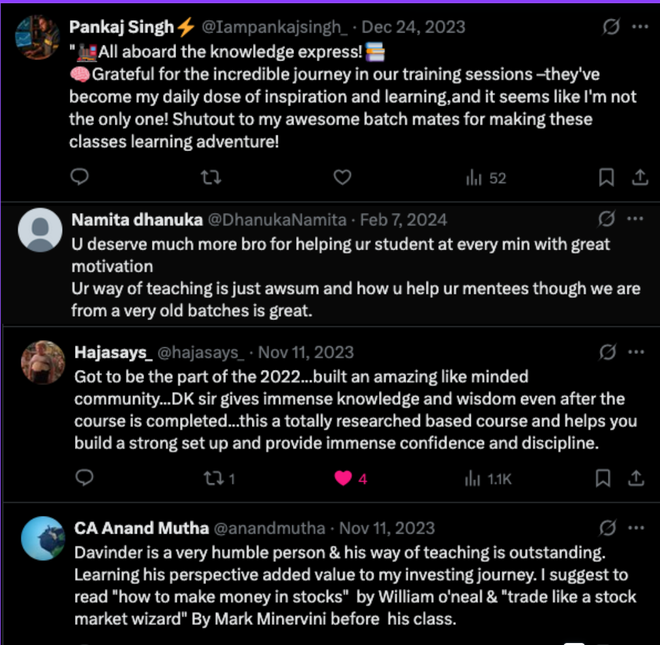Open CA Anand Mutha's profile name
Screen dimensions: 660x645
pyautogui.click(x=142, y=528)
